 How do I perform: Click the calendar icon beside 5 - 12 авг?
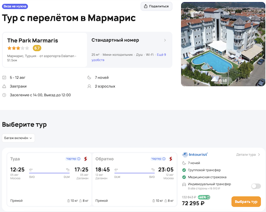click(x=4, y=78)
